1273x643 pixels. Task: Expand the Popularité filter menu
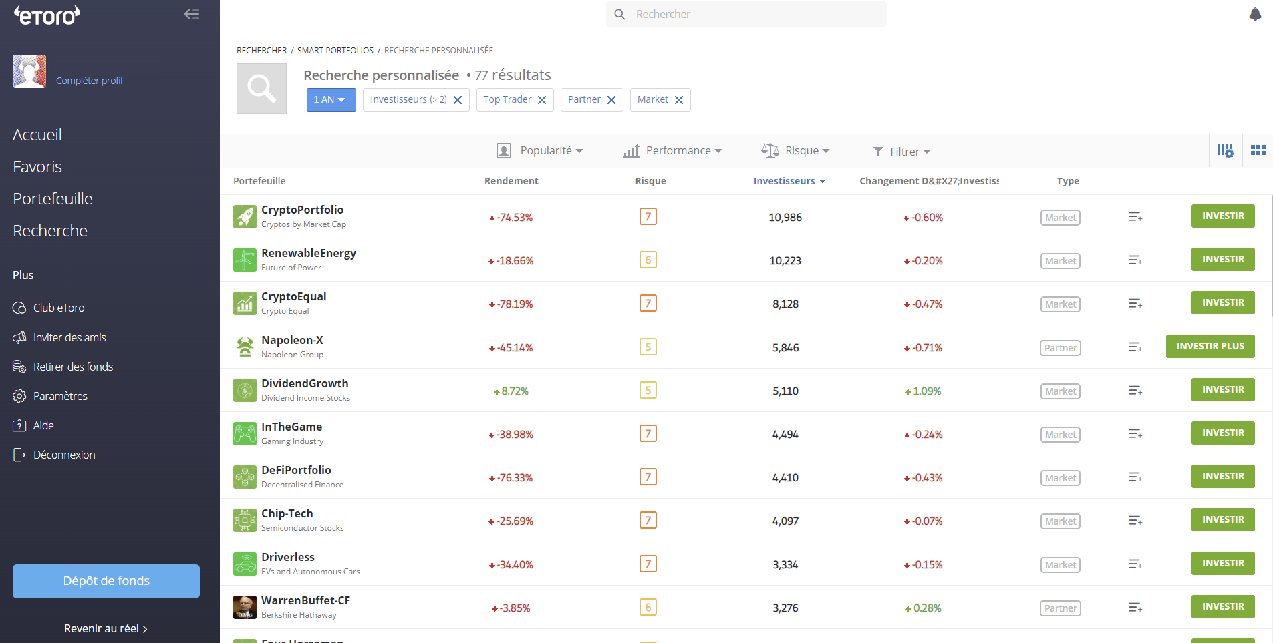(x=540, y=151)
